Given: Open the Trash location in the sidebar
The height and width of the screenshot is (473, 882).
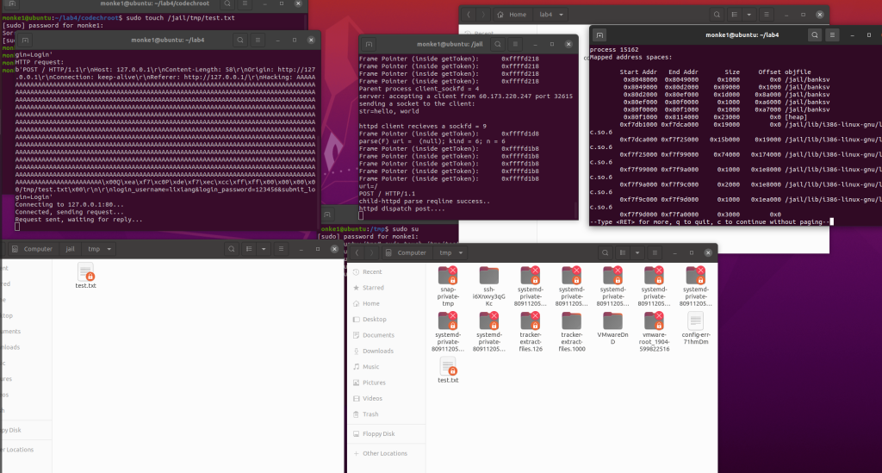Looking at the screenshot, I should (370, 414).
